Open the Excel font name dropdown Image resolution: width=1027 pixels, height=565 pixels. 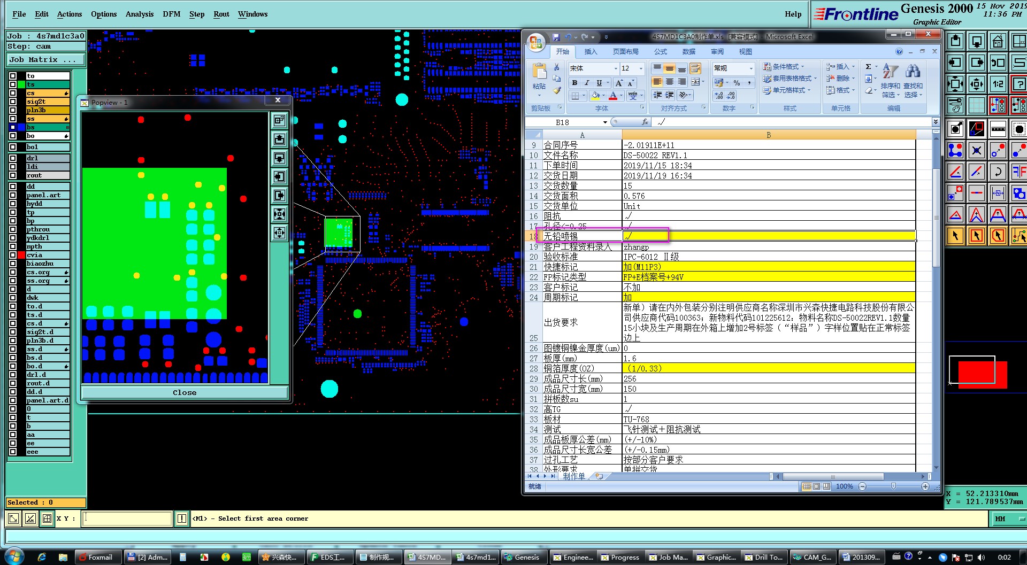[616, 68]
